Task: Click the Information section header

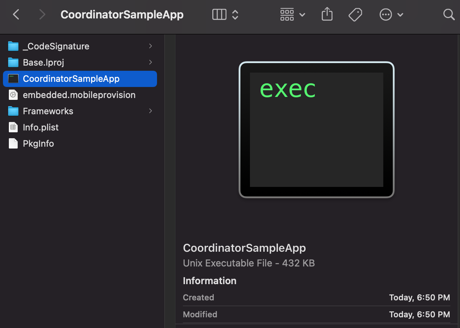Action: 209,281
